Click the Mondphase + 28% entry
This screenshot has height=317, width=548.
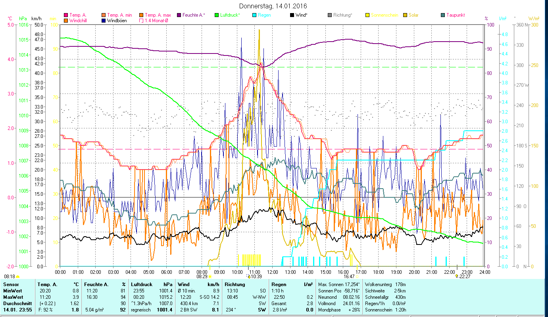[339, 309]
